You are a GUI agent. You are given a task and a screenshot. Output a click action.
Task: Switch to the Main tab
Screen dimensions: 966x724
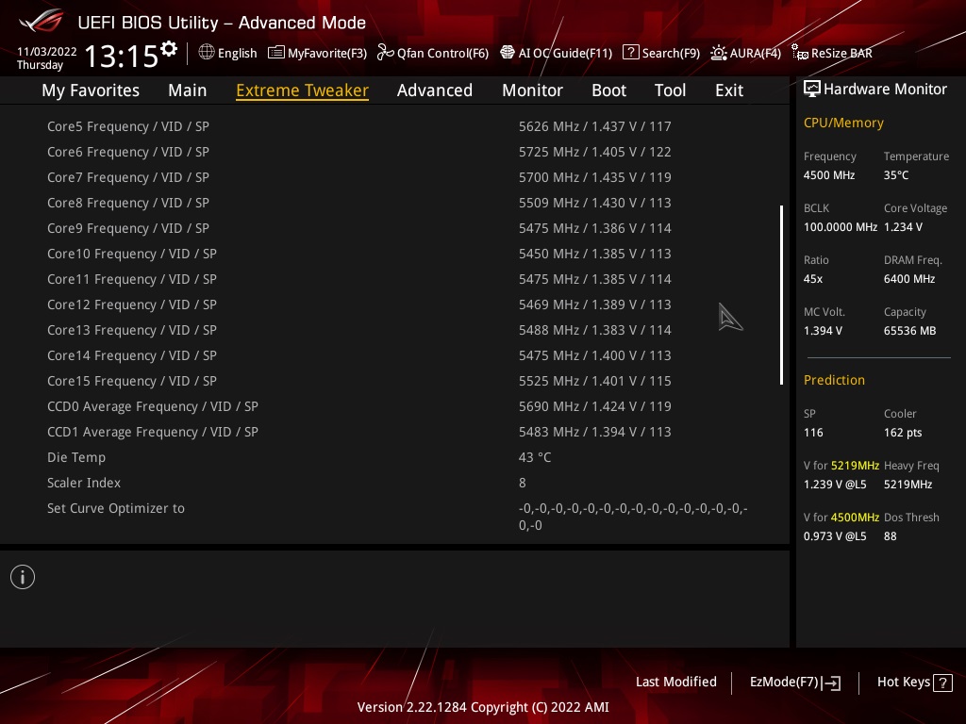click(188, 90)
